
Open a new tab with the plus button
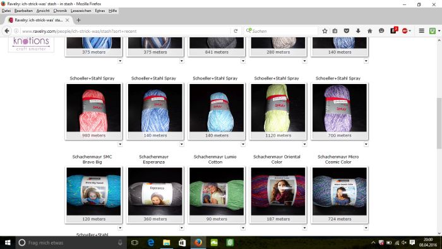(78, 20)
